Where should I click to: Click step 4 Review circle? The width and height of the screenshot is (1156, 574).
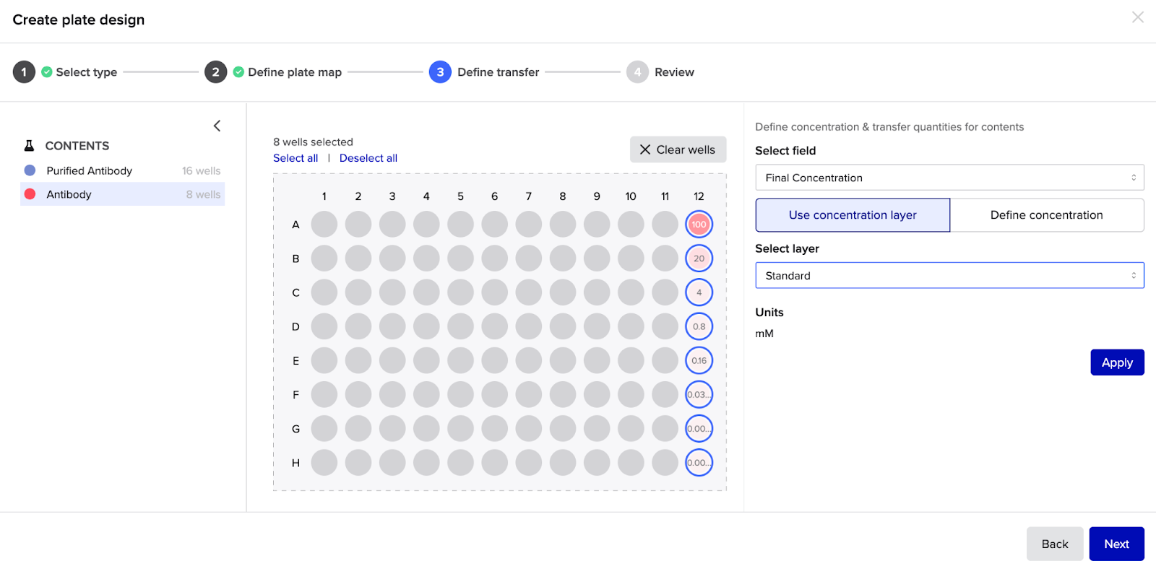[637, 72]
